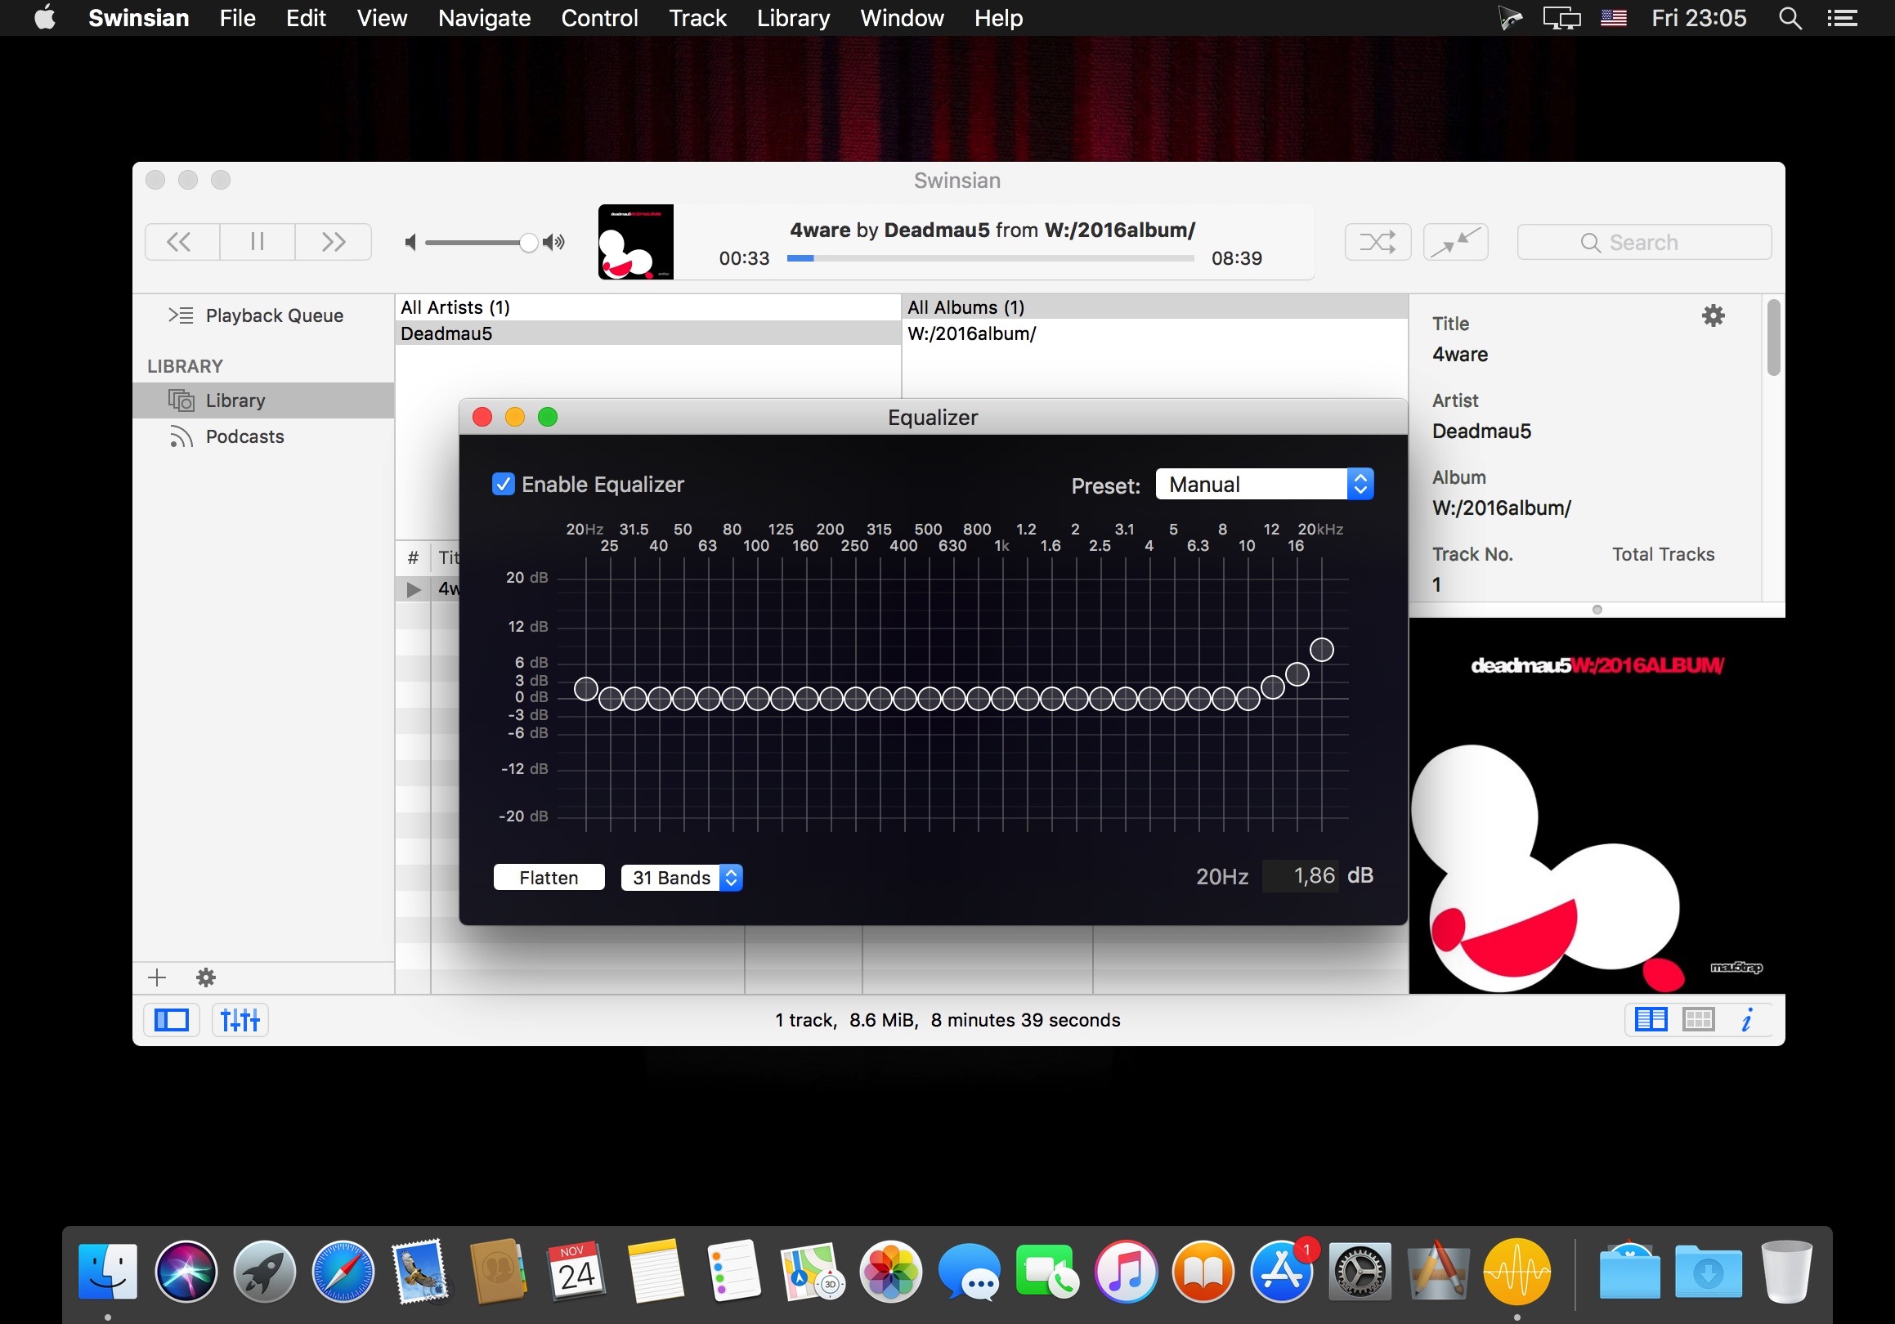1895x1324 pixels.
Task: Open the Navigate menu
Action: (x=484, y=17)
